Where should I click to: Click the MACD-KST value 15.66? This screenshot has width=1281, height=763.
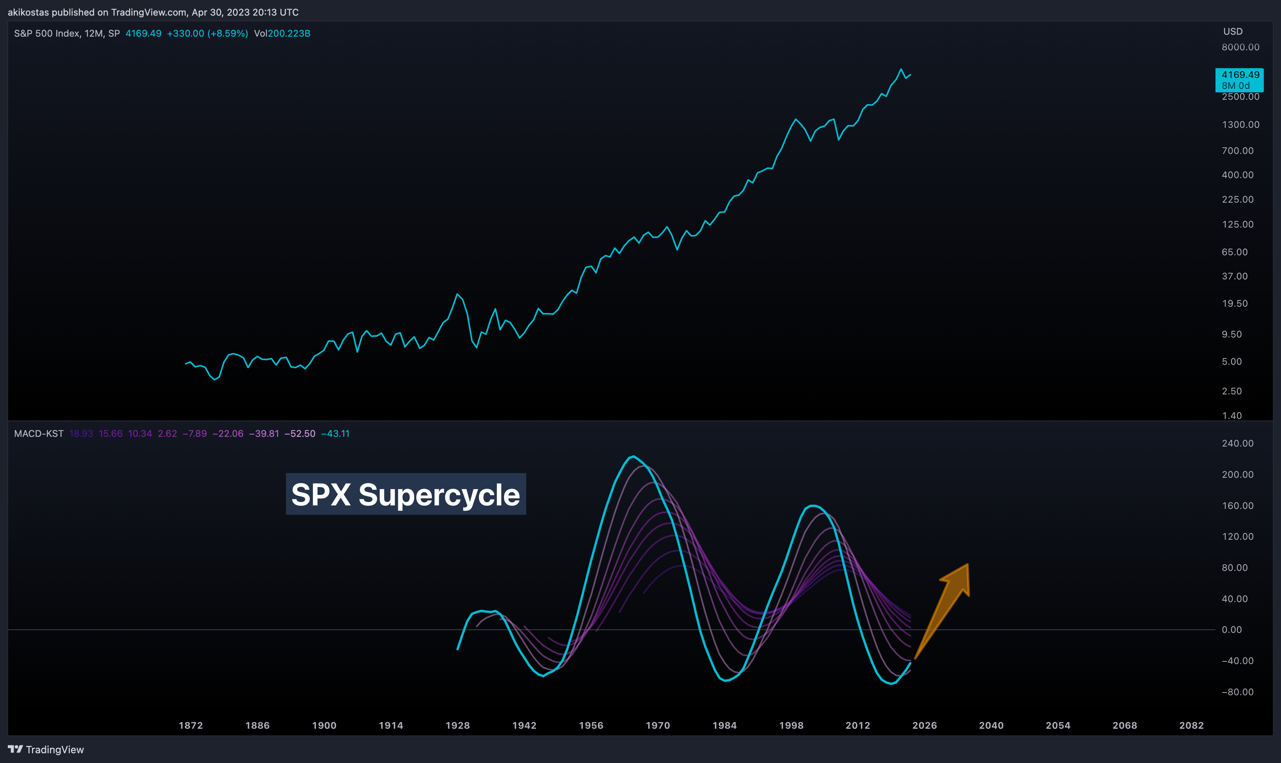tap(111, 433)
